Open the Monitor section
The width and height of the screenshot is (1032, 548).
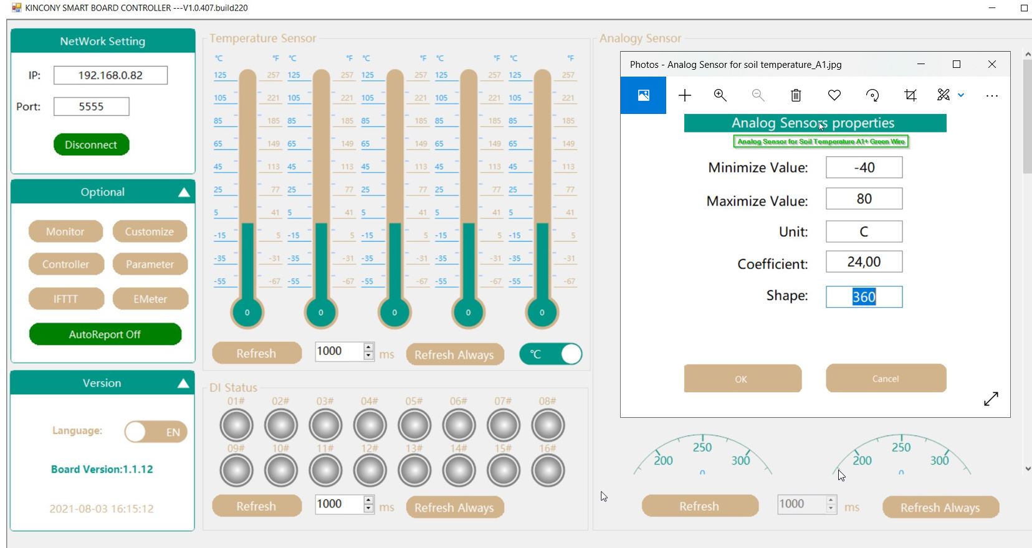click(x=65, y=232)
